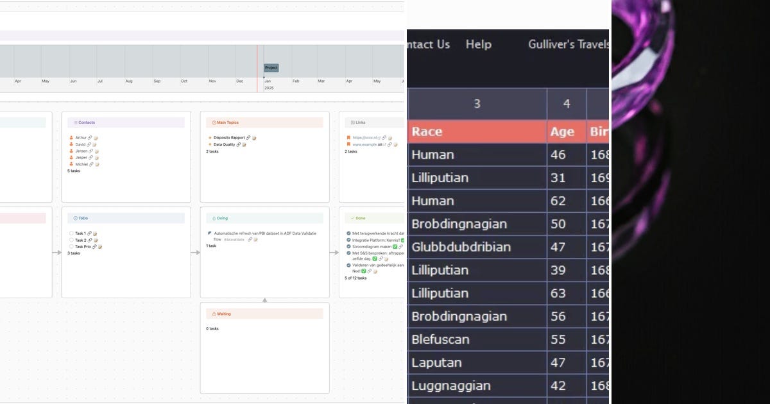This screenshot has height=404, width=770.
Task: Click the star icon before Data Quality
Action: click(210, 144)
